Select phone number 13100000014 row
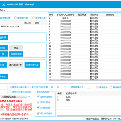Viewport: 121px width, 121px height. pos(85,60)
